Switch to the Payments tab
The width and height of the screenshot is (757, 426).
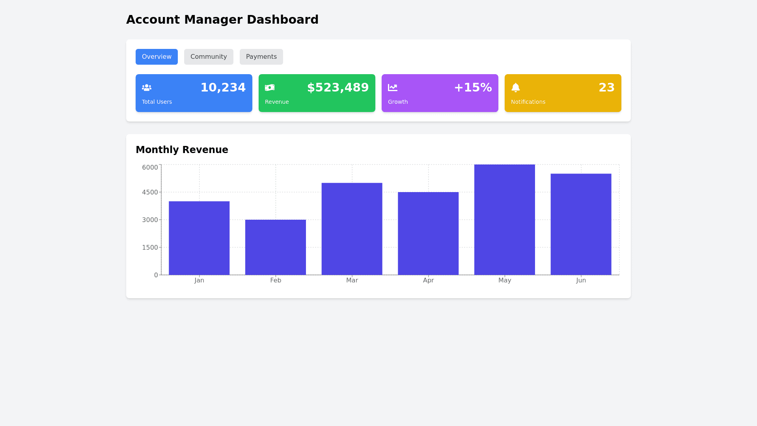click(x=261, y=57)
